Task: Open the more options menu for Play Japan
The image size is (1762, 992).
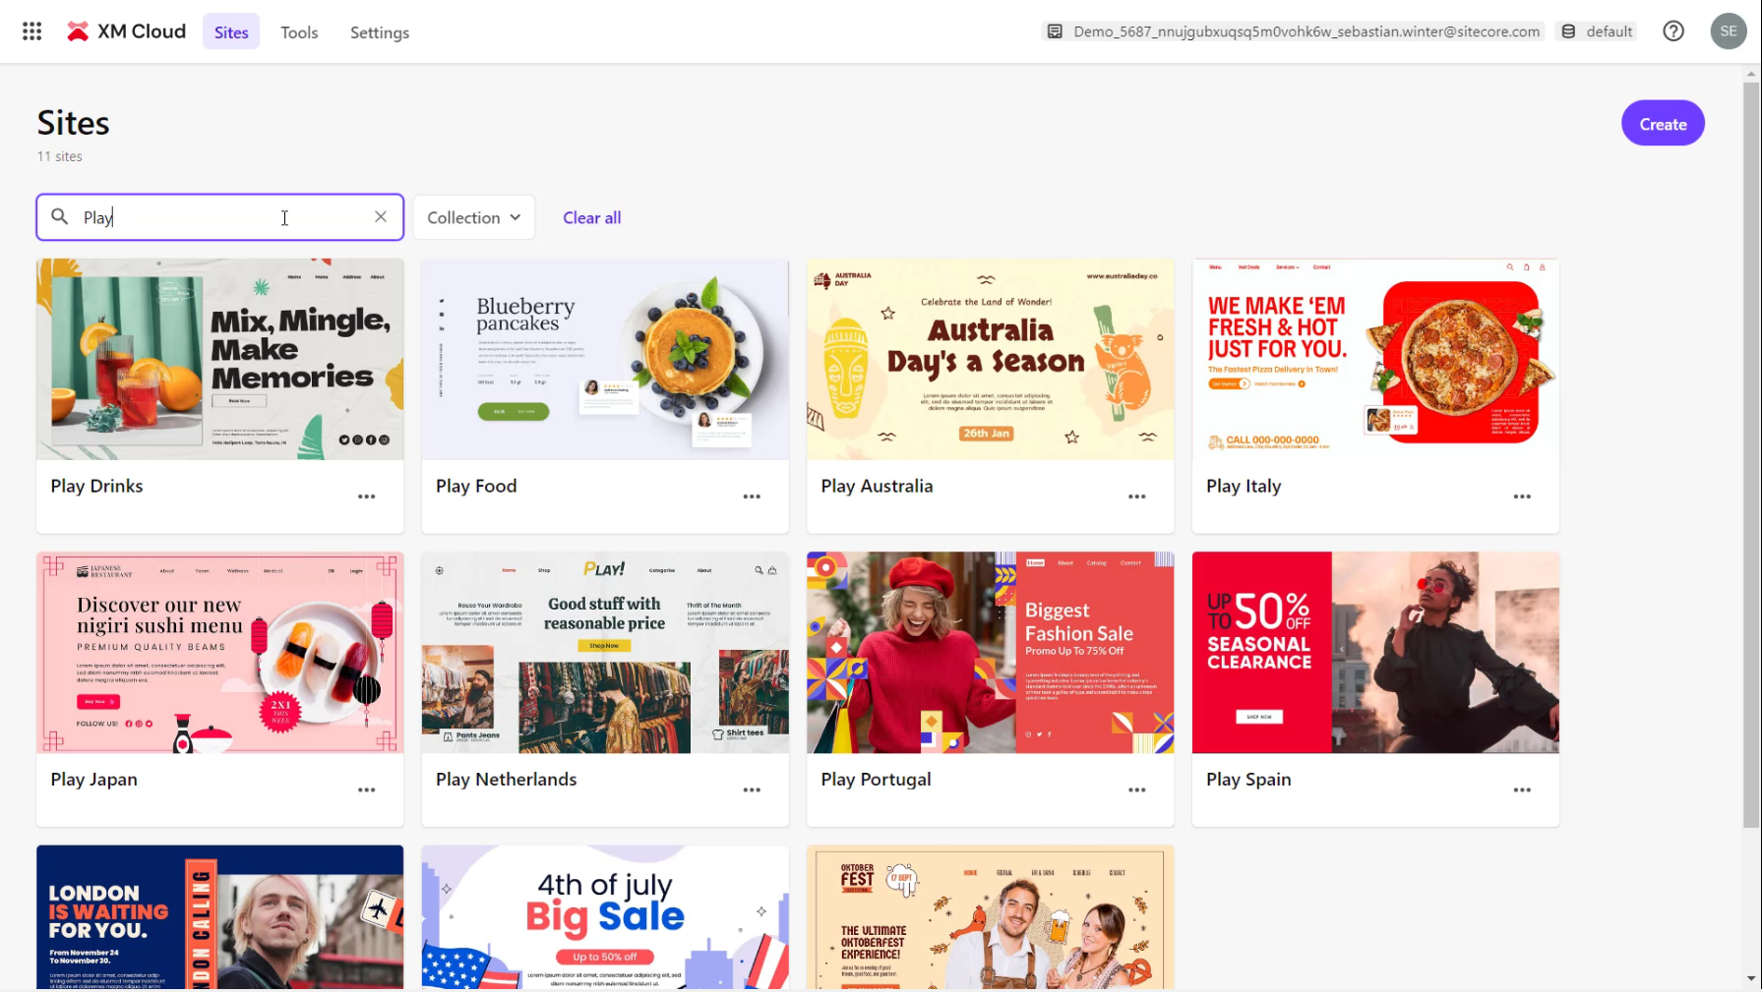Action: tap(367, 789)
